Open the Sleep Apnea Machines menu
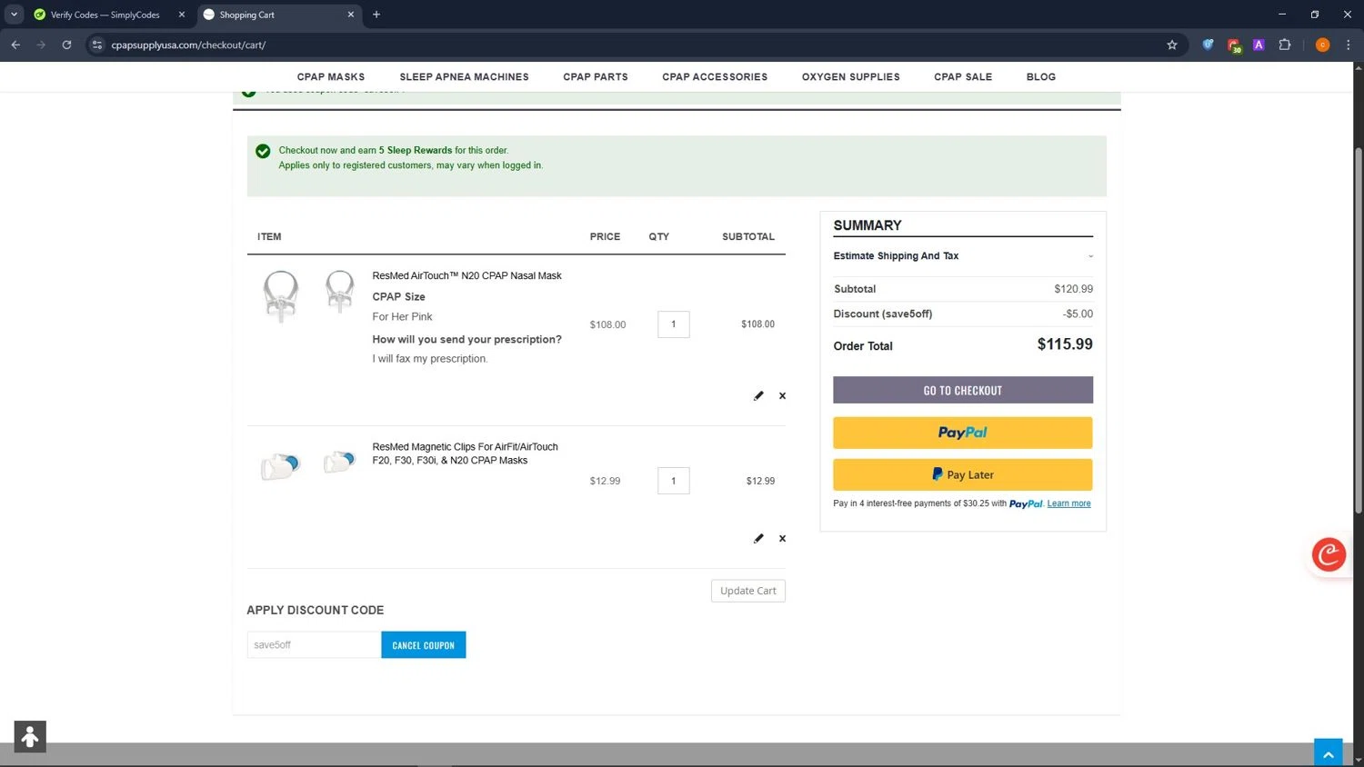This screenshot has height=767, width=1364. tap(464, 77)
